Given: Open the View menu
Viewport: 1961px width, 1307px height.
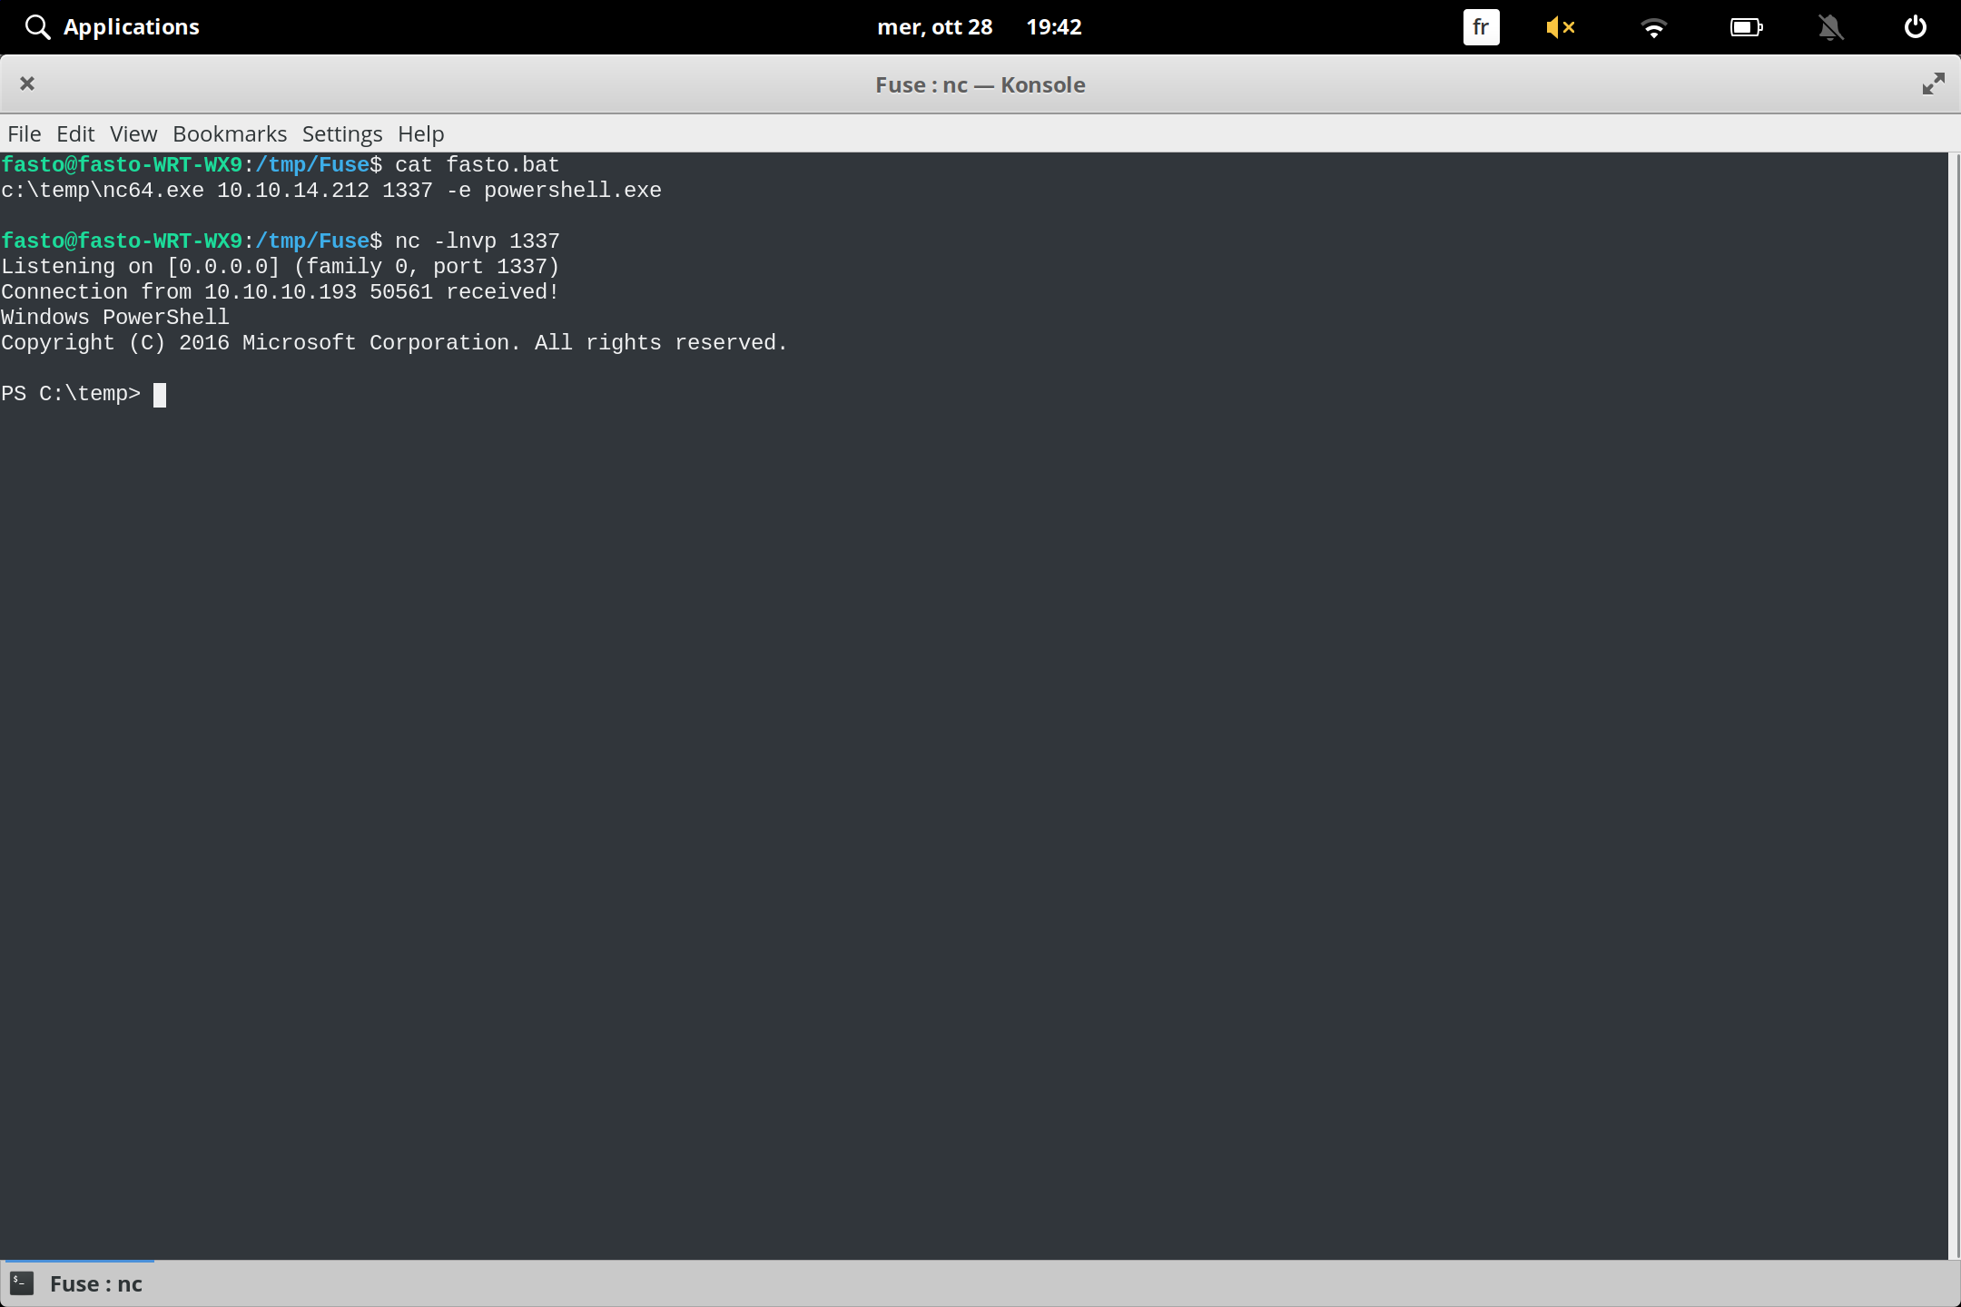Looking at the screenshot, I should pos(133,133).
